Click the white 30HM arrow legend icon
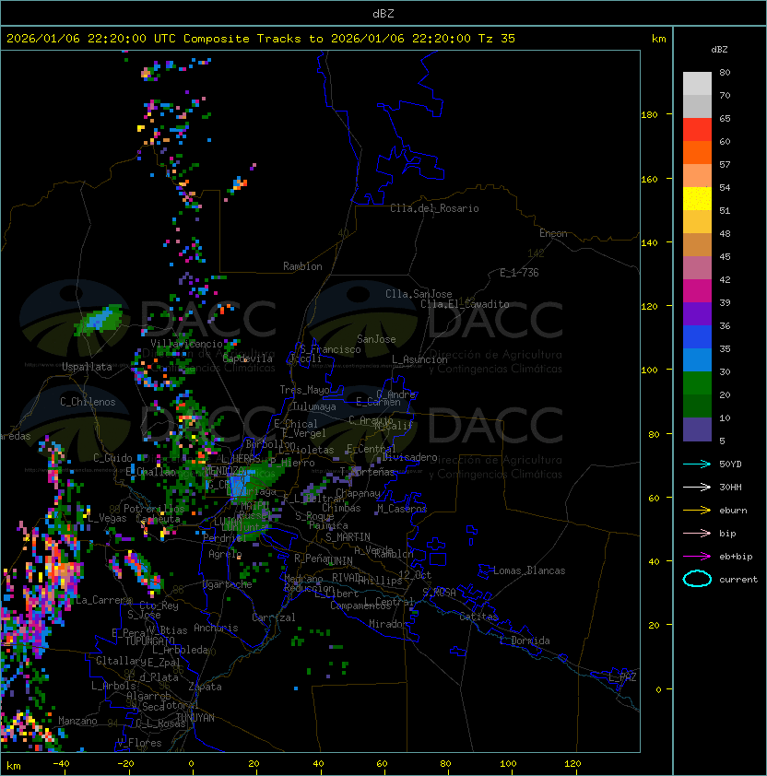The width and height of the screenshot is (767, 776). coord(697,487)
